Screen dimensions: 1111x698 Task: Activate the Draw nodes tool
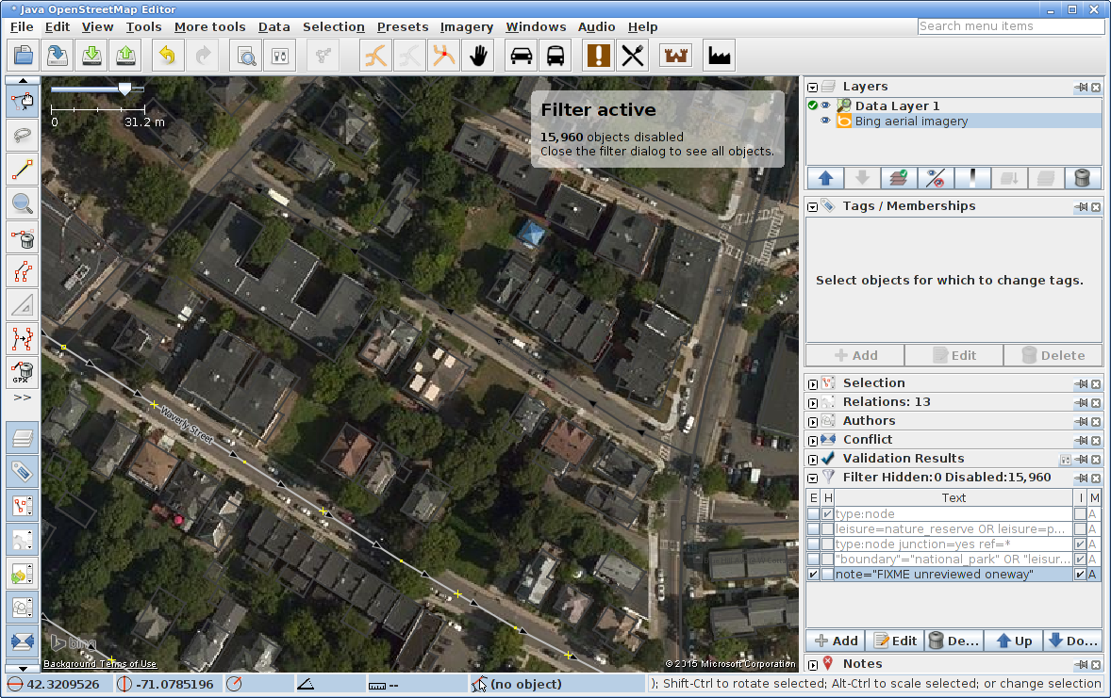coord(23,170)
